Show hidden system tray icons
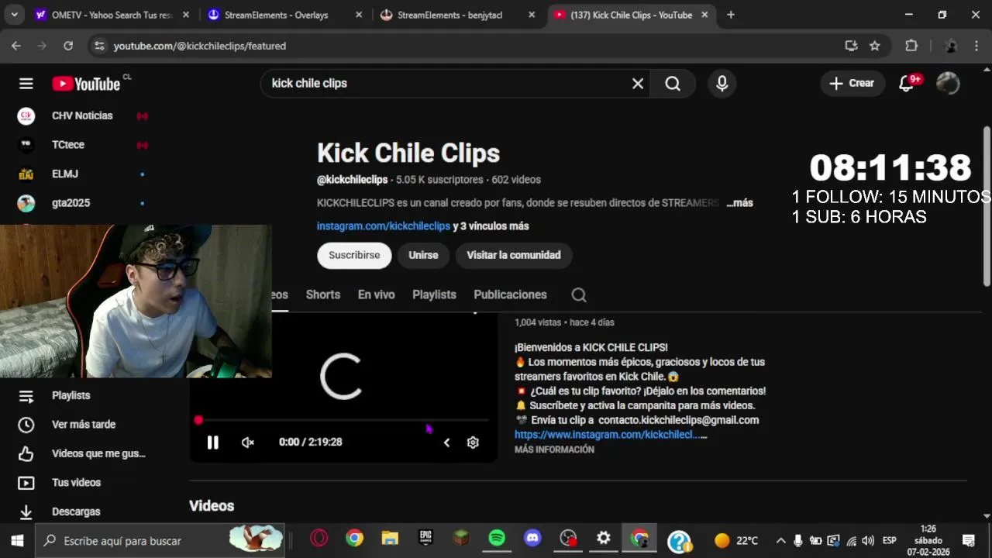The image size is (992, 558). point(780,541)
